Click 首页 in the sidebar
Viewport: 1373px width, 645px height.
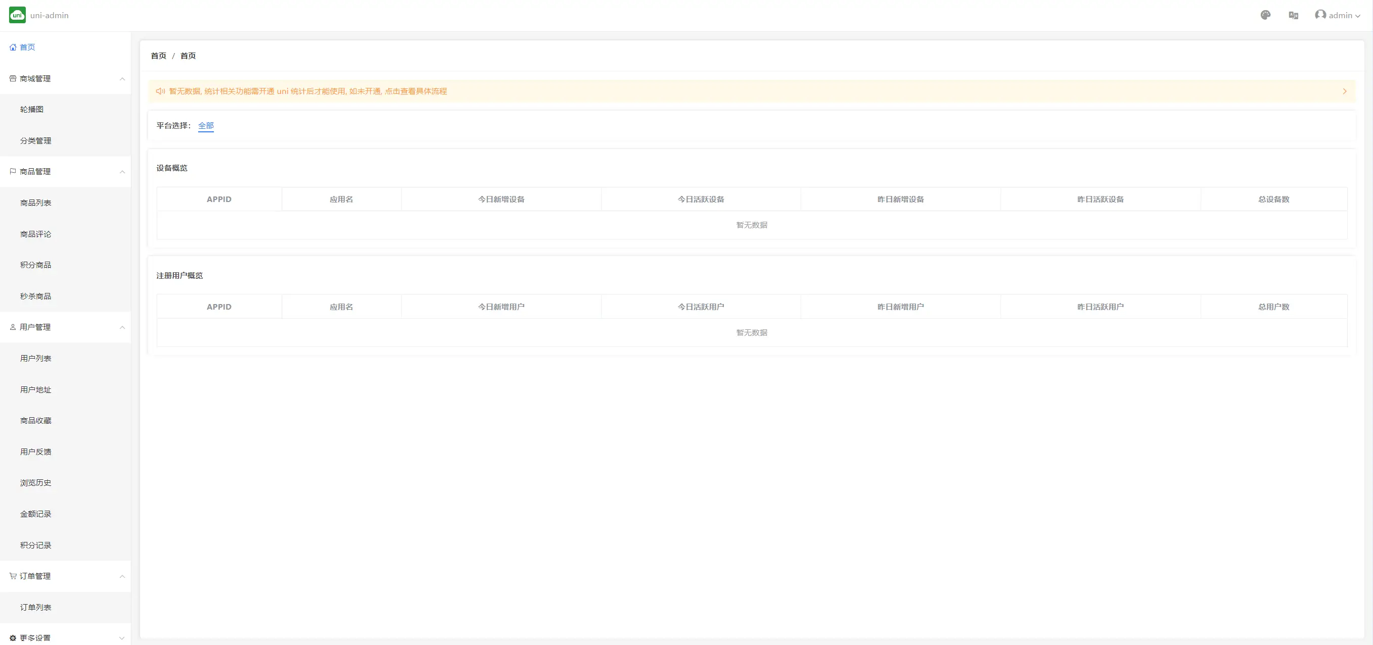click(x=27, y=47)
